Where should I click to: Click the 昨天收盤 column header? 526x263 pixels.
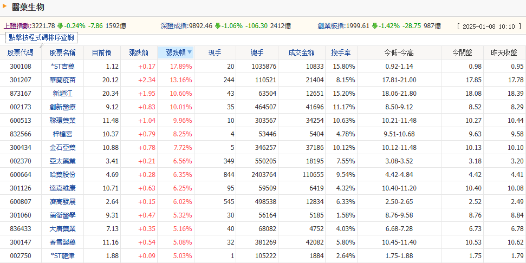(503, 52)
